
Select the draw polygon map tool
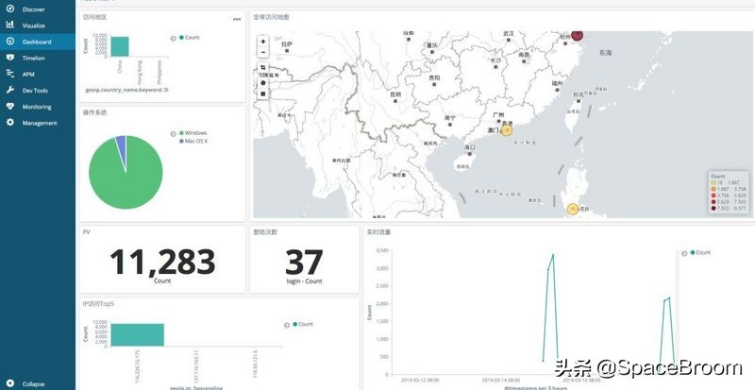coord(263,83)
